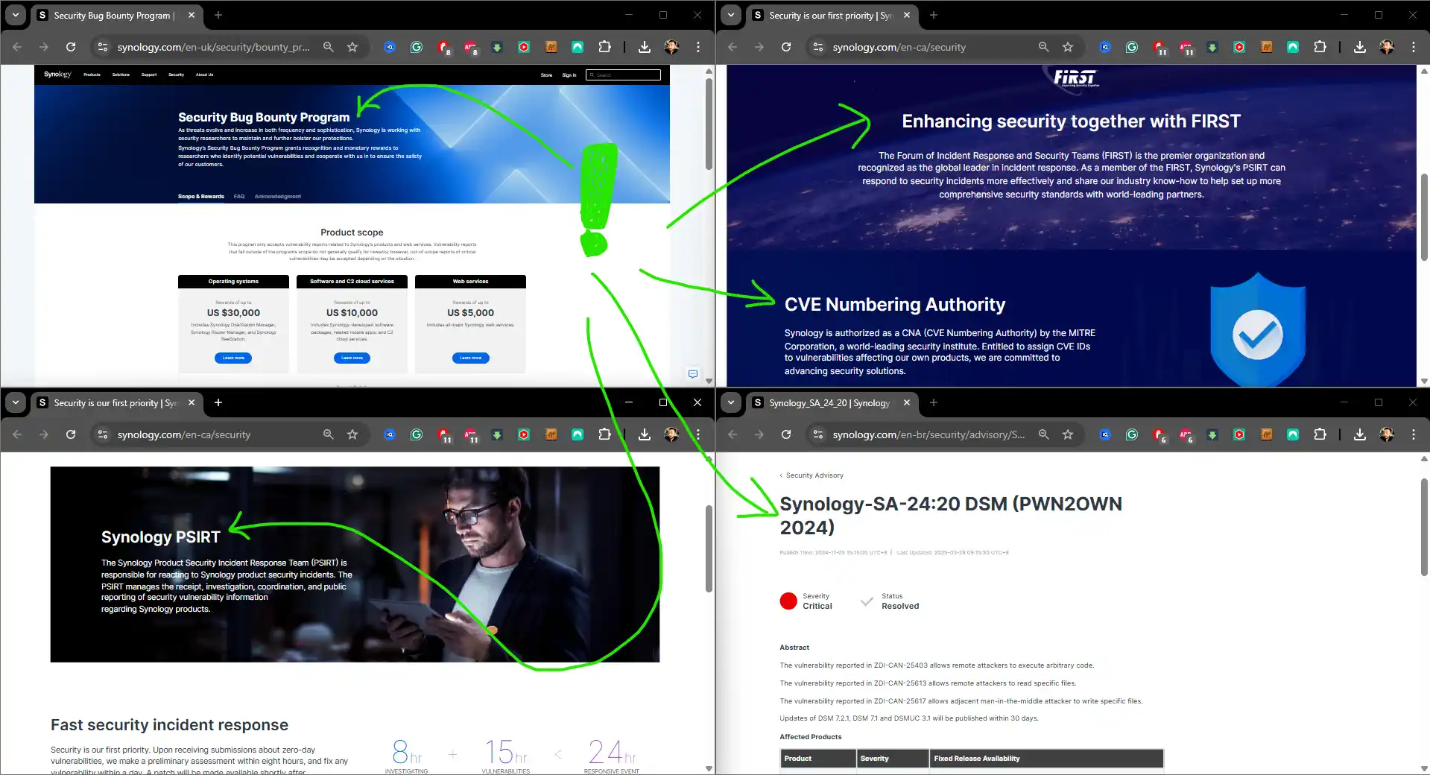This screenshot has width=1430, height=775.
Task: Click Learn more under Software and C2 card
Action: click(x=352, y=358)
